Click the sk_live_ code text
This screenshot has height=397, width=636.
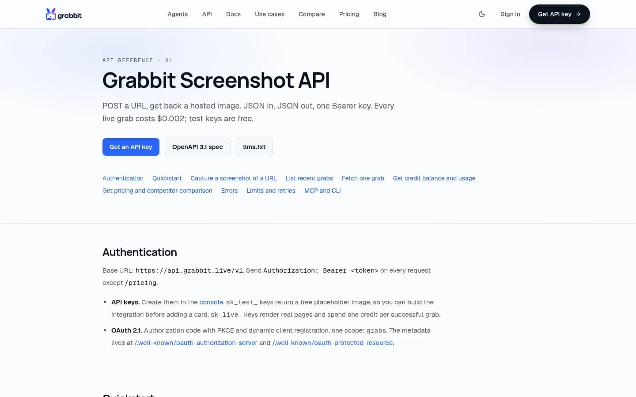pos(227,315)
